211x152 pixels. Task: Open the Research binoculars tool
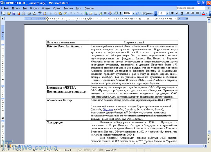44,13
